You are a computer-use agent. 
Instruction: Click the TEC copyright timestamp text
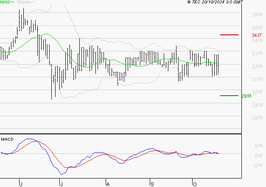215,2
